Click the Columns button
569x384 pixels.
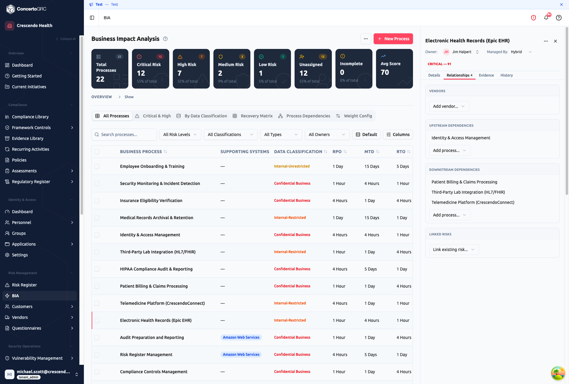(398, 135)
